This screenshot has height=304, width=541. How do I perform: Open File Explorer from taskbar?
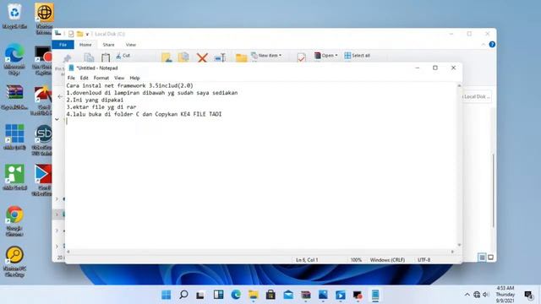[254, 295]
